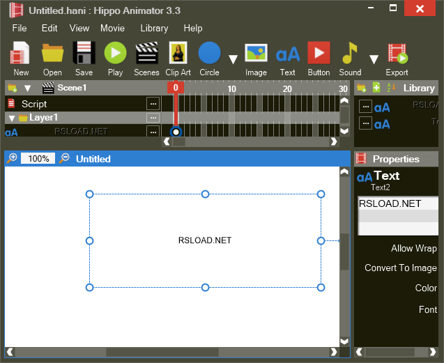Toggle the Allow Wrap property
Screen dimensions: 444x363
pos(414,248)
